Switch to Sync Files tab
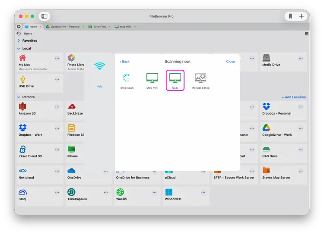The height and width of the screenshot is (234, 324). pyautogui.click(x=99, y=27)
